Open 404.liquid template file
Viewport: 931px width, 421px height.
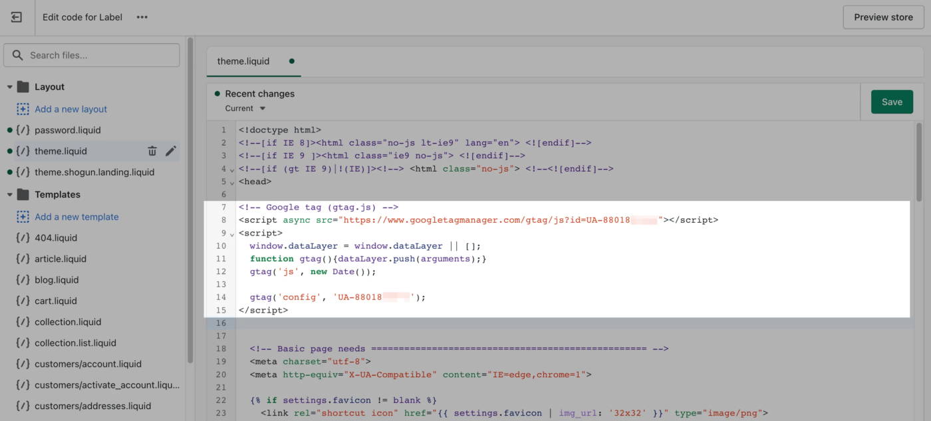click(x=56, y=238)
